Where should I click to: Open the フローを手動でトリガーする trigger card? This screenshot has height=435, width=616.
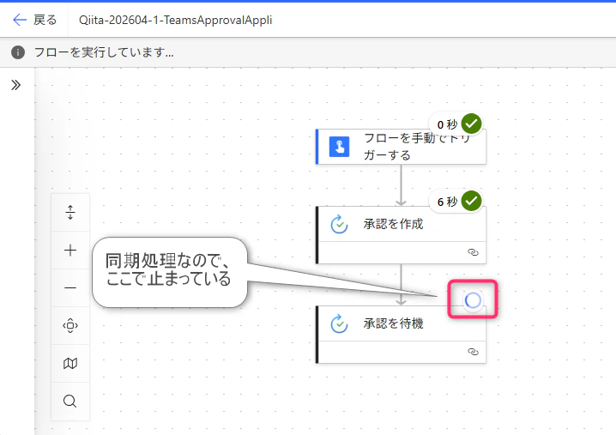coord(402,147)
